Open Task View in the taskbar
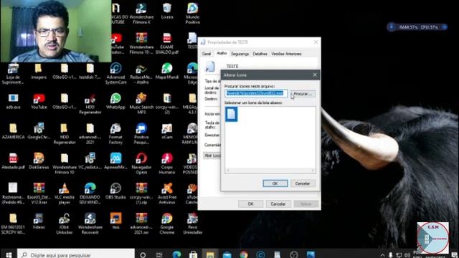Viewport: 459px width, 258px height. pyautogui.click(x=159, y=255)
